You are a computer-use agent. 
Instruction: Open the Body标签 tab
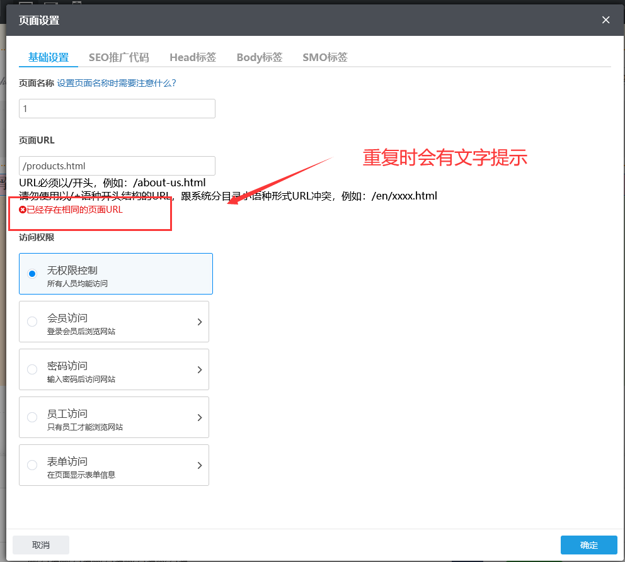(259, 57)
